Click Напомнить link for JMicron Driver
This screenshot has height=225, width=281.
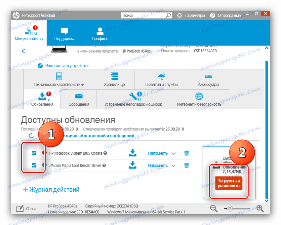click(158, 165)
